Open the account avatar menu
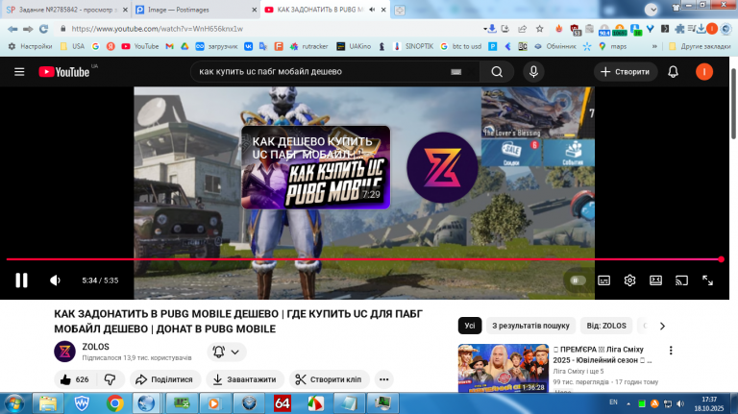 (704, 71)
